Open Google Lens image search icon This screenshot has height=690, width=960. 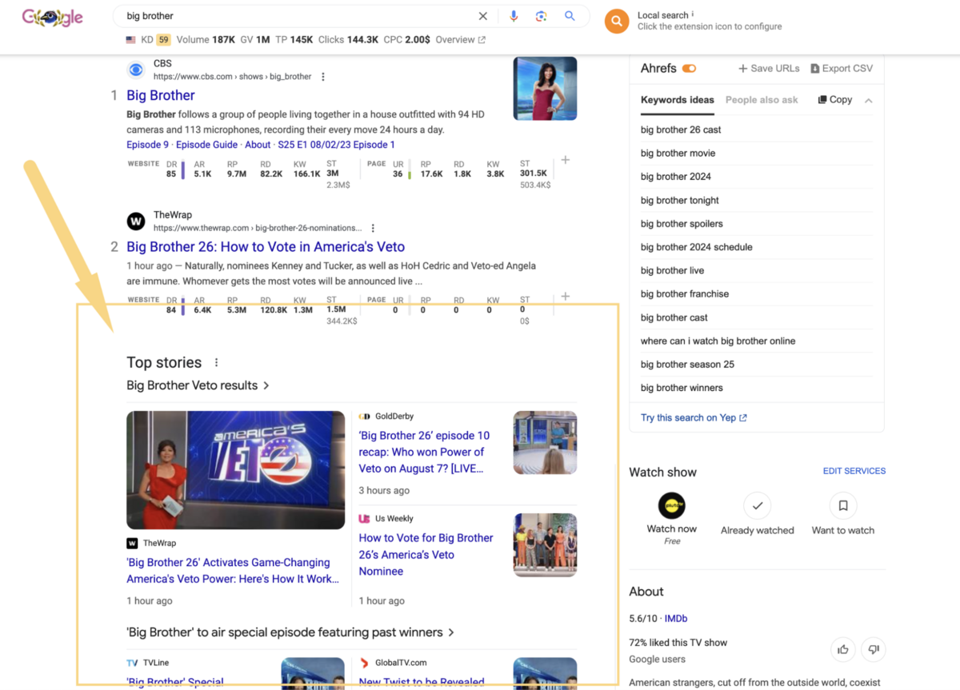542,16
